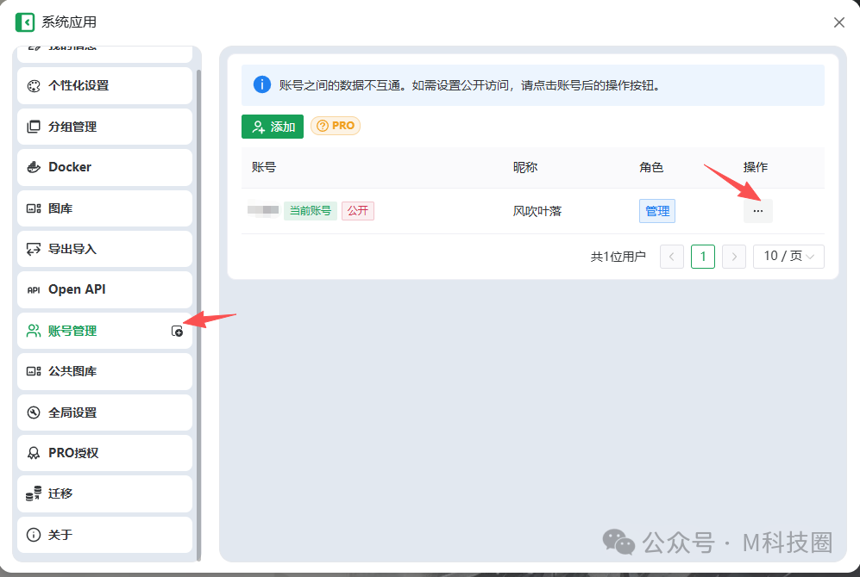The width and height of the screenshot is (860, 577).
Task: Click the Open API icon
Action: point(32,289)
